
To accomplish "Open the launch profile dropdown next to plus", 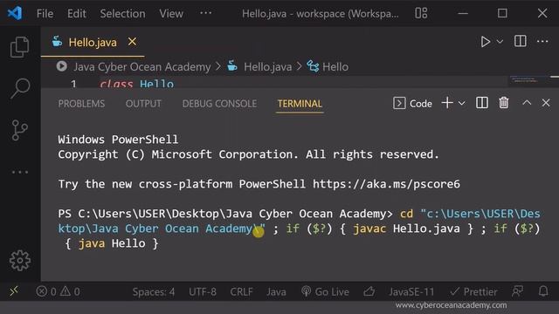I will click(x=462, y=103).
